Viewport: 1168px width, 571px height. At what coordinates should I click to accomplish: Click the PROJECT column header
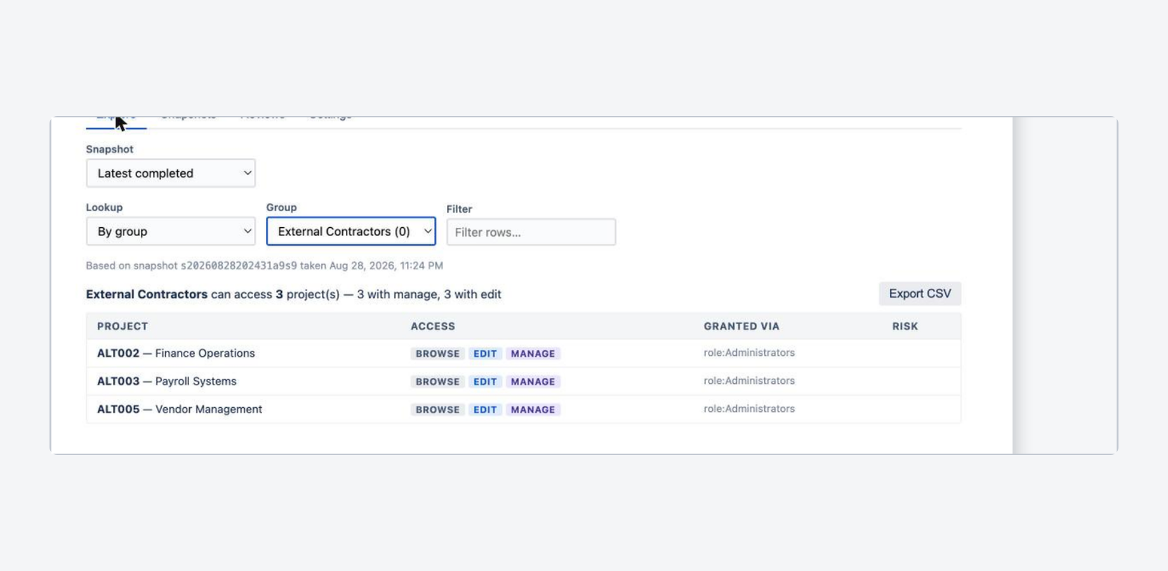click(123, 326)
